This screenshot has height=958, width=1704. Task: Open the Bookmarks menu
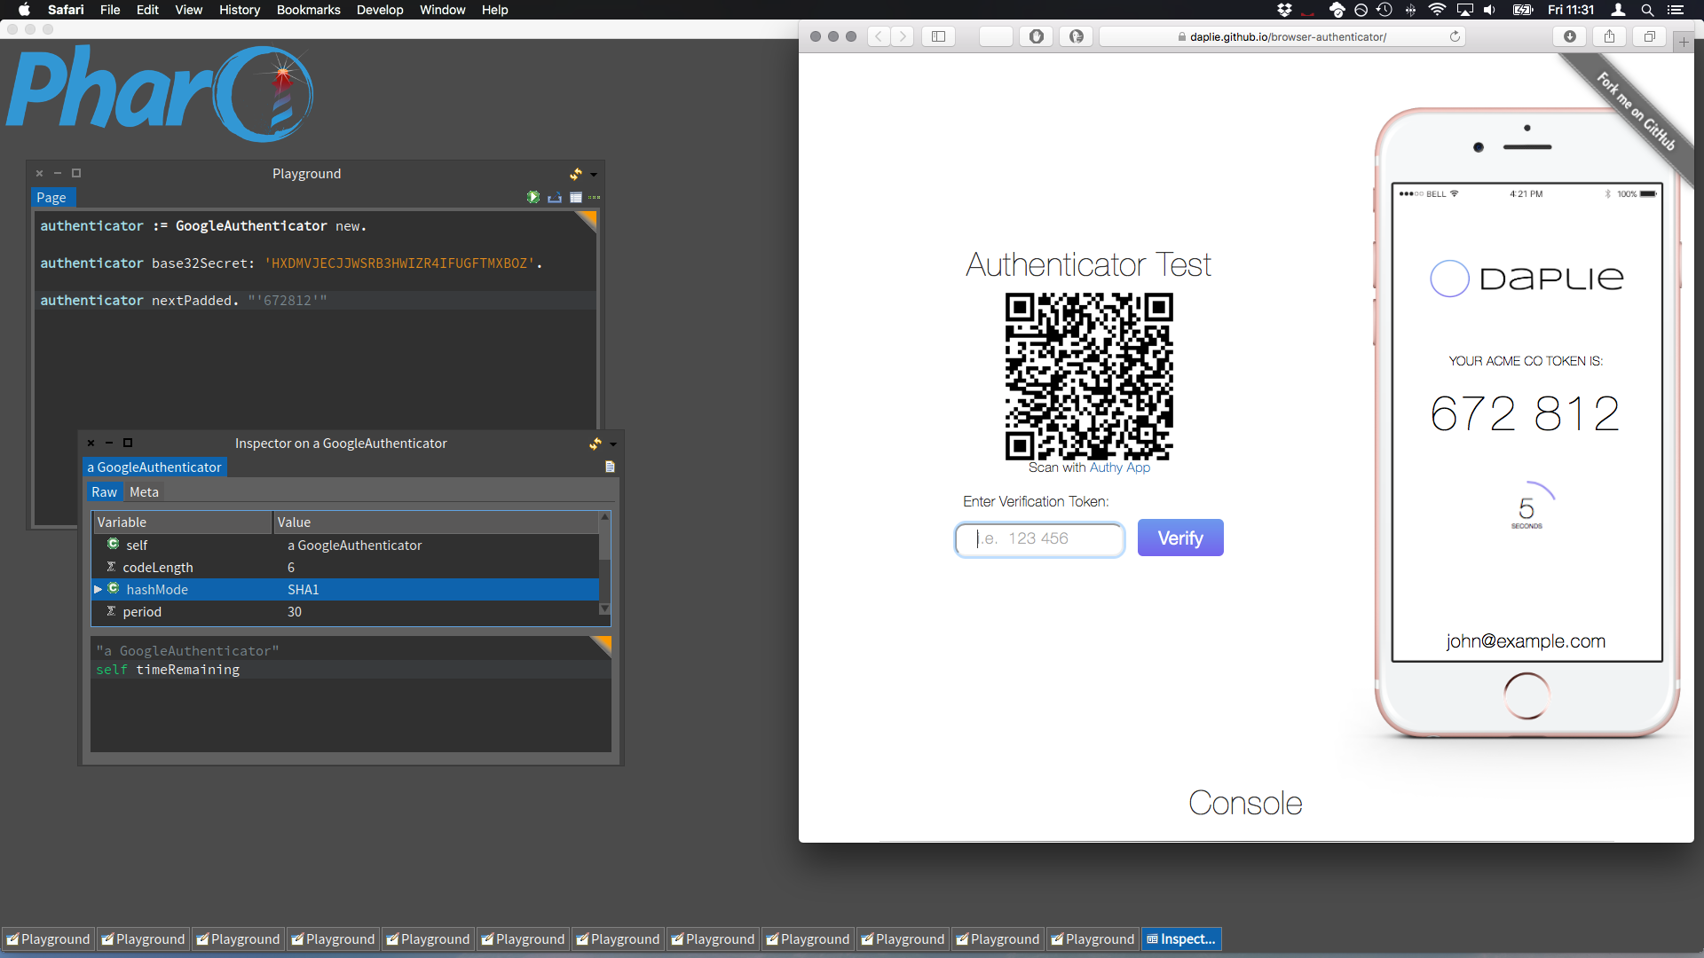308,10
